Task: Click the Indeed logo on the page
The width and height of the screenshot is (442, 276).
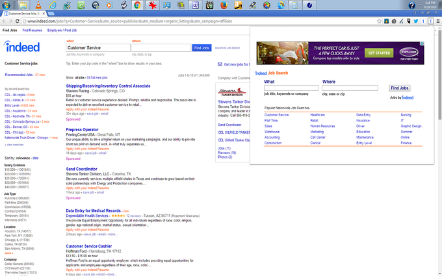Action: (x=22, y=47)
